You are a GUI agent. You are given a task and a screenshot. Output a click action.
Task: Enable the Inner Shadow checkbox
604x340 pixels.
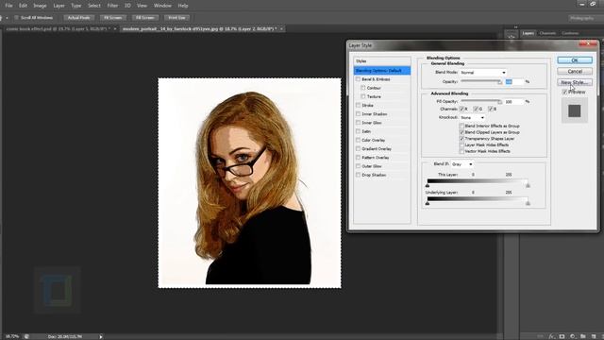pos(359,113)
